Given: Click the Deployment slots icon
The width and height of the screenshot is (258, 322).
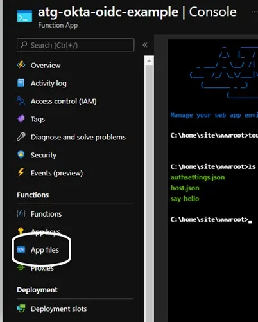Looking at the screenshot, I should pyautogui.click(x=21, y=309).
